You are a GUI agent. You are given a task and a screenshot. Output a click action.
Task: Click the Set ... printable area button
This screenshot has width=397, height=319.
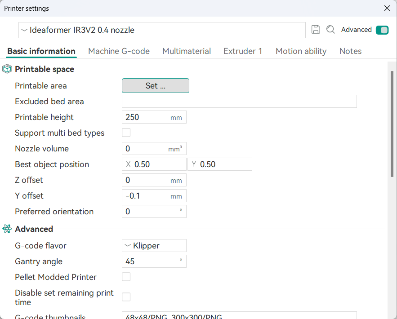coord(156,86)
